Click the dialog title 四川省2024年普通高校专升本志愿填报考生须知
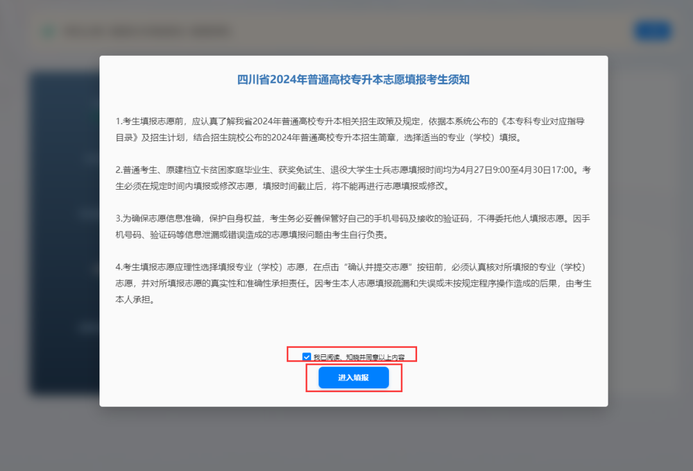 [x=354, y=79]
